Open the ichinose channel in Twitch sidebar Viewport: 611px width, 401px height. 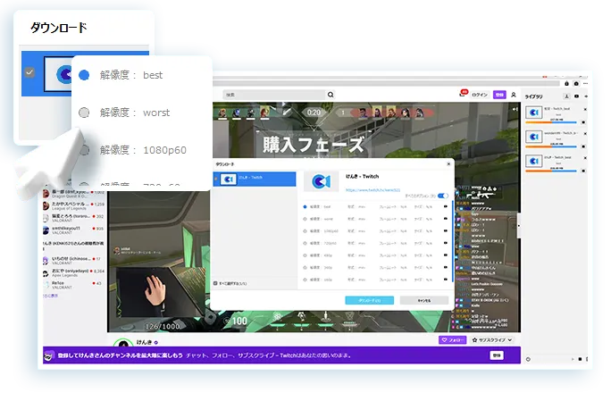(x=73, y=260)
